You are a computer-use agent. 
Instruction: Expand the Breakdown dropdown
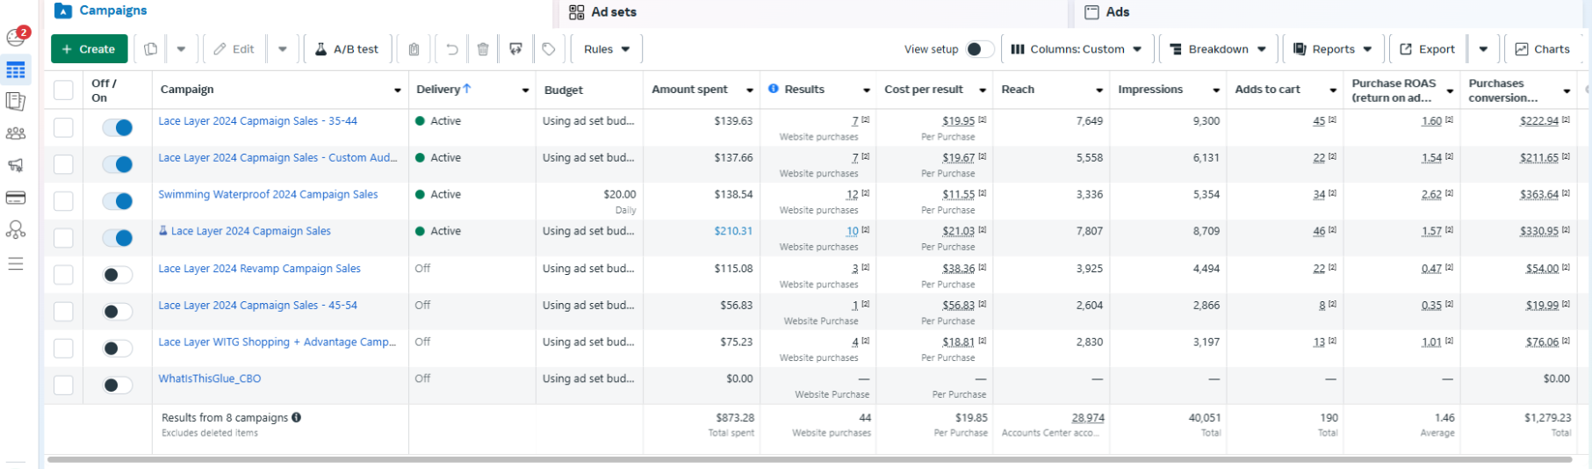(x=1217, y=49)
